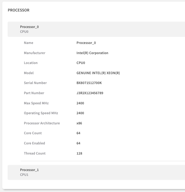
Task: Click the Model field label
Action: [29, 73]
